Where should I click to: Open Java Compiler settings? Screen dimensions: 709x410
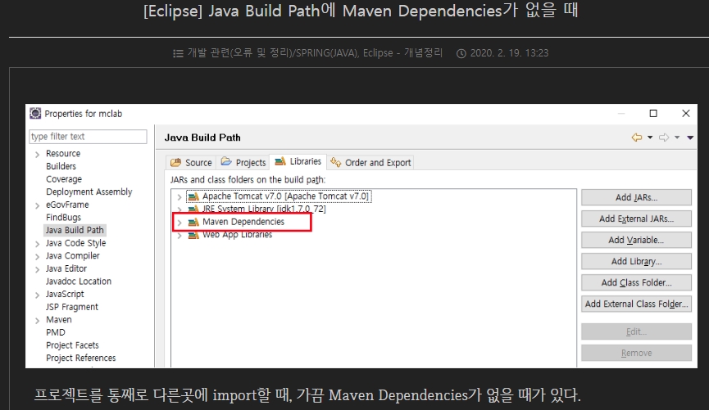point(72,255)
